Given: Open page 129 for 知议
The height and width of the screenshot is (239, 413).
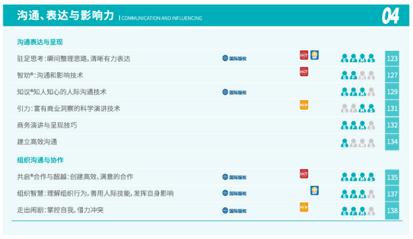Looking at the screenshot, I should (x=392, y=91).
